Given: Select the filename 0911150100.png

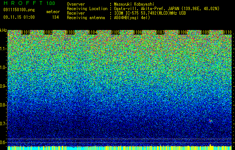Looking at the screenshot, I should 19,10.
